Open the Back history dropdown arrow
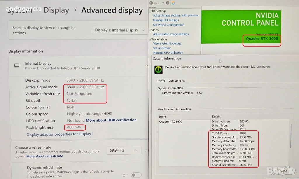This screenshot has width=299, height=179. pyautogui.click(x=163, y=3)
